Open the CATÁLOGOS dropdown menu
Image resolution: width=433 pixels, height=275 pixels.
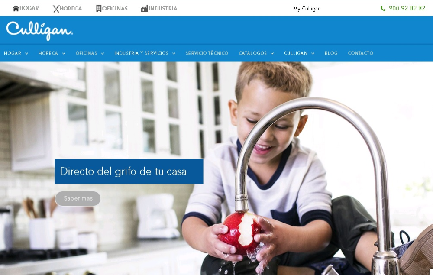[272, 54]
